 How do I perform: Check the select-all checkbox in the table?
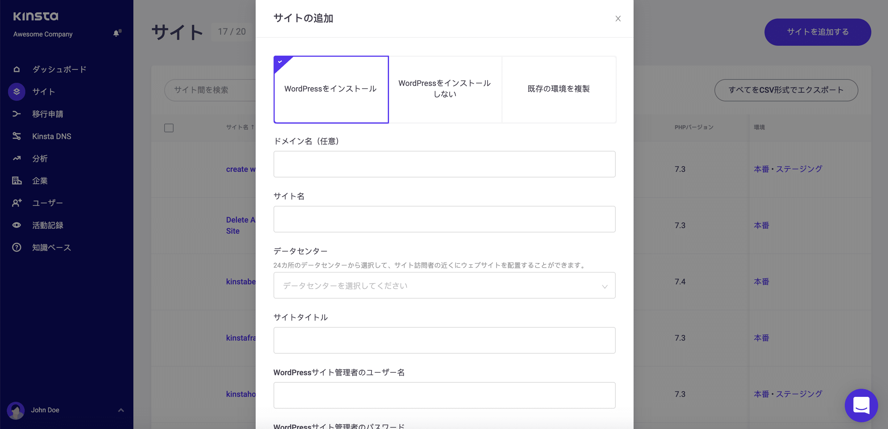coord(169,128)
